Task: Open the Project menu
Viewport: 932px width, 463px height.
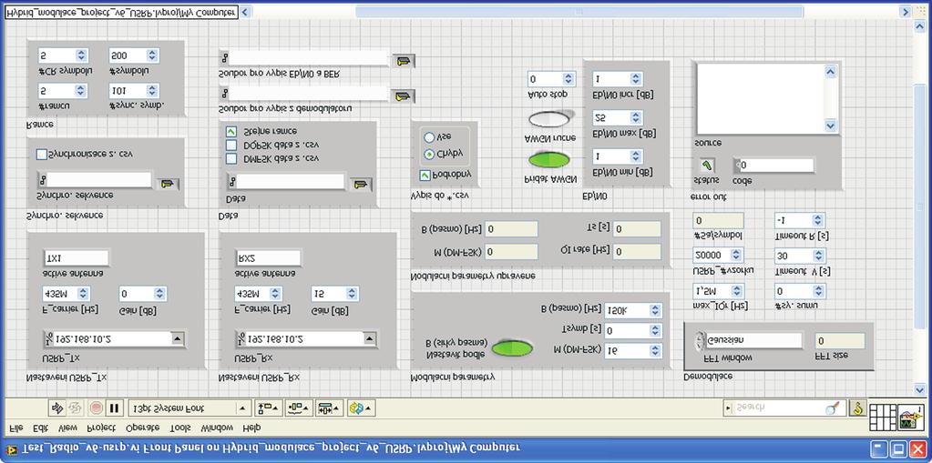Action: (102, 428)
